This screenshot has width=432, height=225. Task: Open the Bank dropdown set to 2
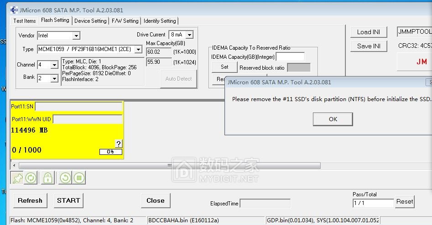55,79
